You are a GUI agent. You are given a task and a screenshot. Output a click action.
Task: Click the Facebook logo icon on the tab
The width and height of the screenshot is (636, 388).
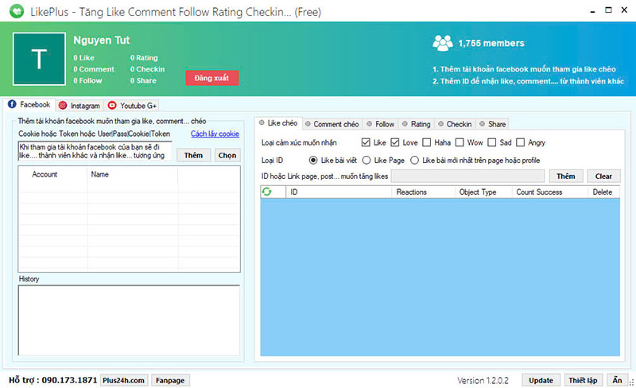tap(12, 104)
